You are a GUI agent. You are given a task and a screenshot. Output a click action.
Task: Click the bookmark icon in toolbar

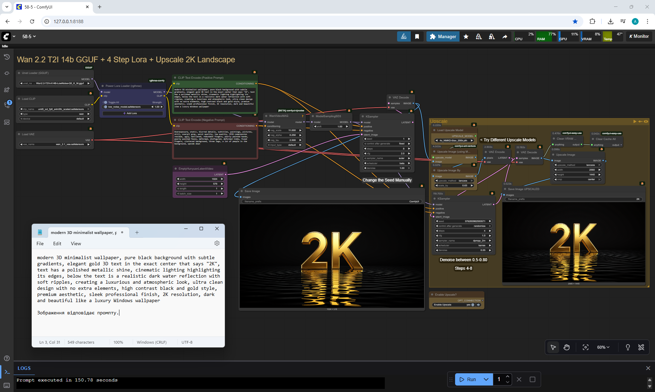417,36
